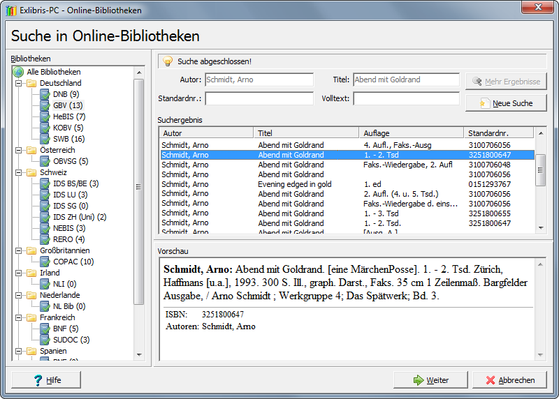Sort results by Auflage column header
The width and height of the screenshot is (559, 399).
pyautogui.click(x=411, y=133)
